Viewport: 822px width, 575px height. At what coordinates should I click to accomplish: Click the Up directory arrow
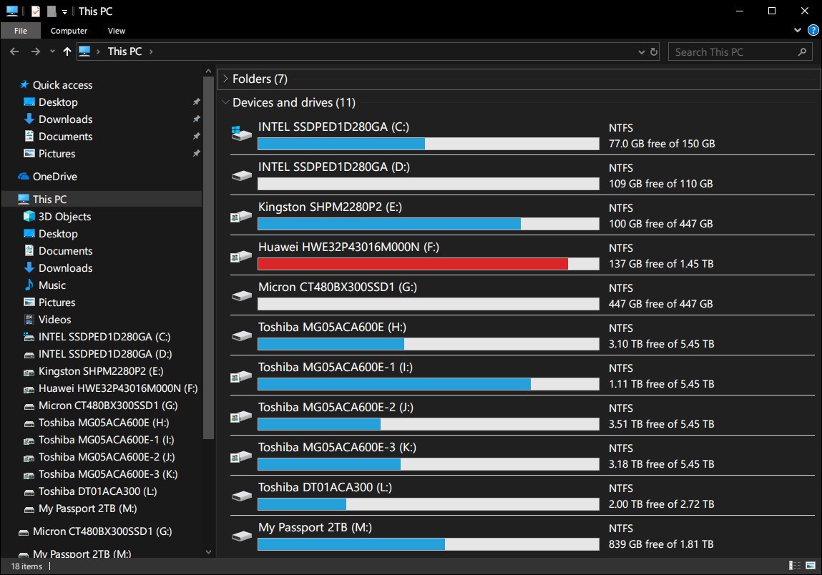tap(67, 51)
